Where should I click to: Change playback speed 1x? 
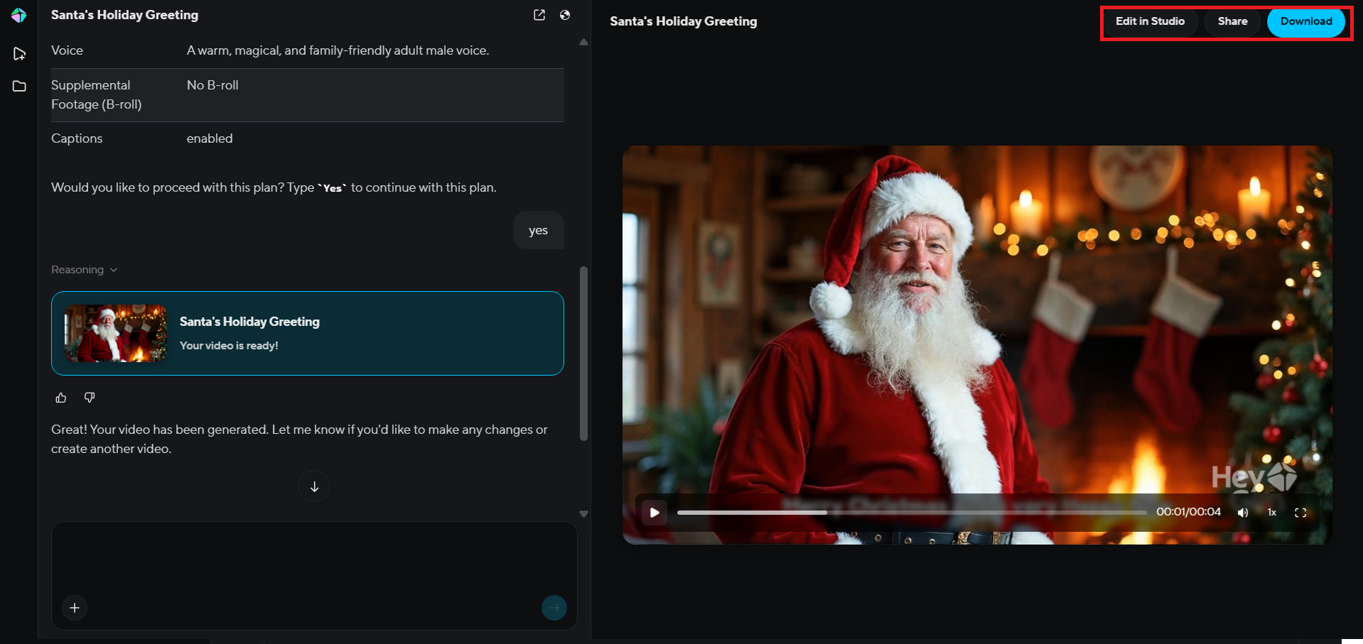click(1272, 513)
